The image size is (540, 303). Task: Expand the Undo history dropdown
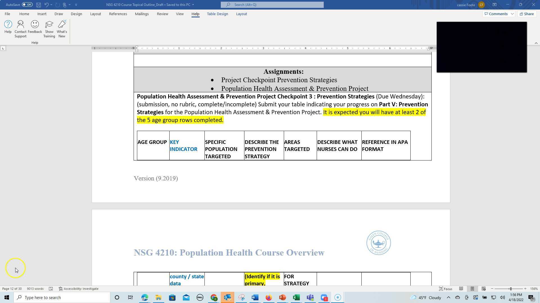[51, 4]
